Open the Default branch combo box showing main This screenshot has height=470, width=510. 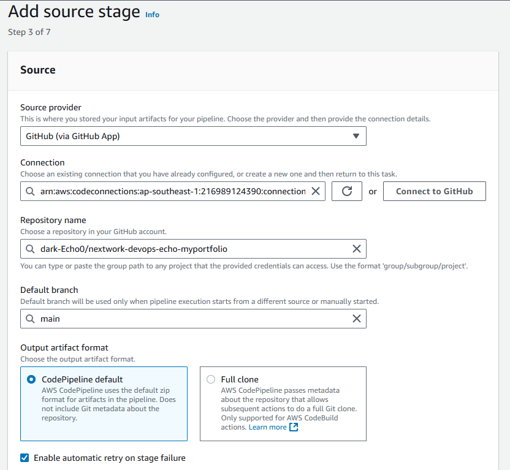(193, 319)
